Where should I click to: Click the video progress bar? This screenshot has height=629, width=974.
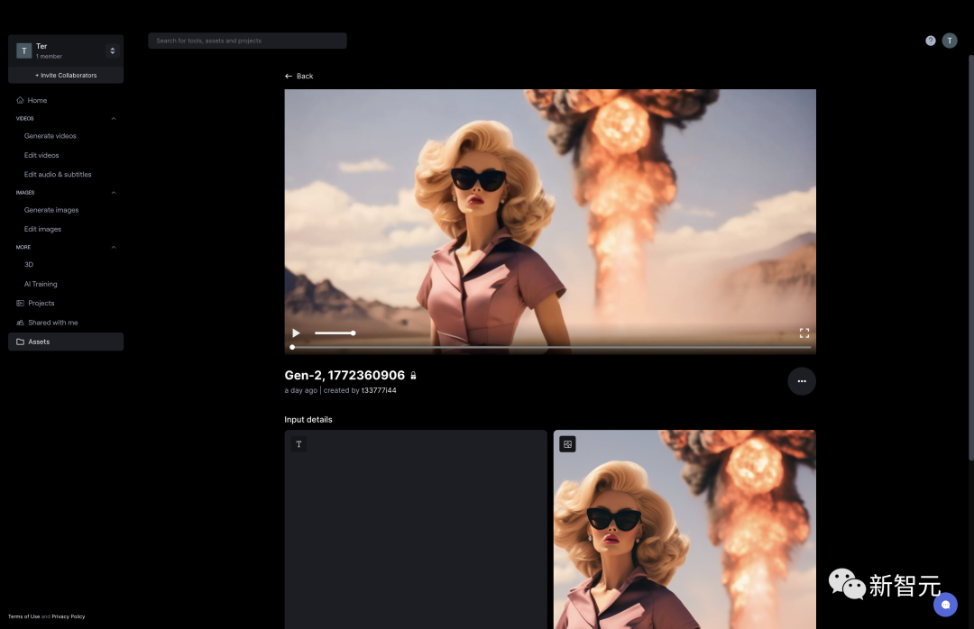coord(551,347)
